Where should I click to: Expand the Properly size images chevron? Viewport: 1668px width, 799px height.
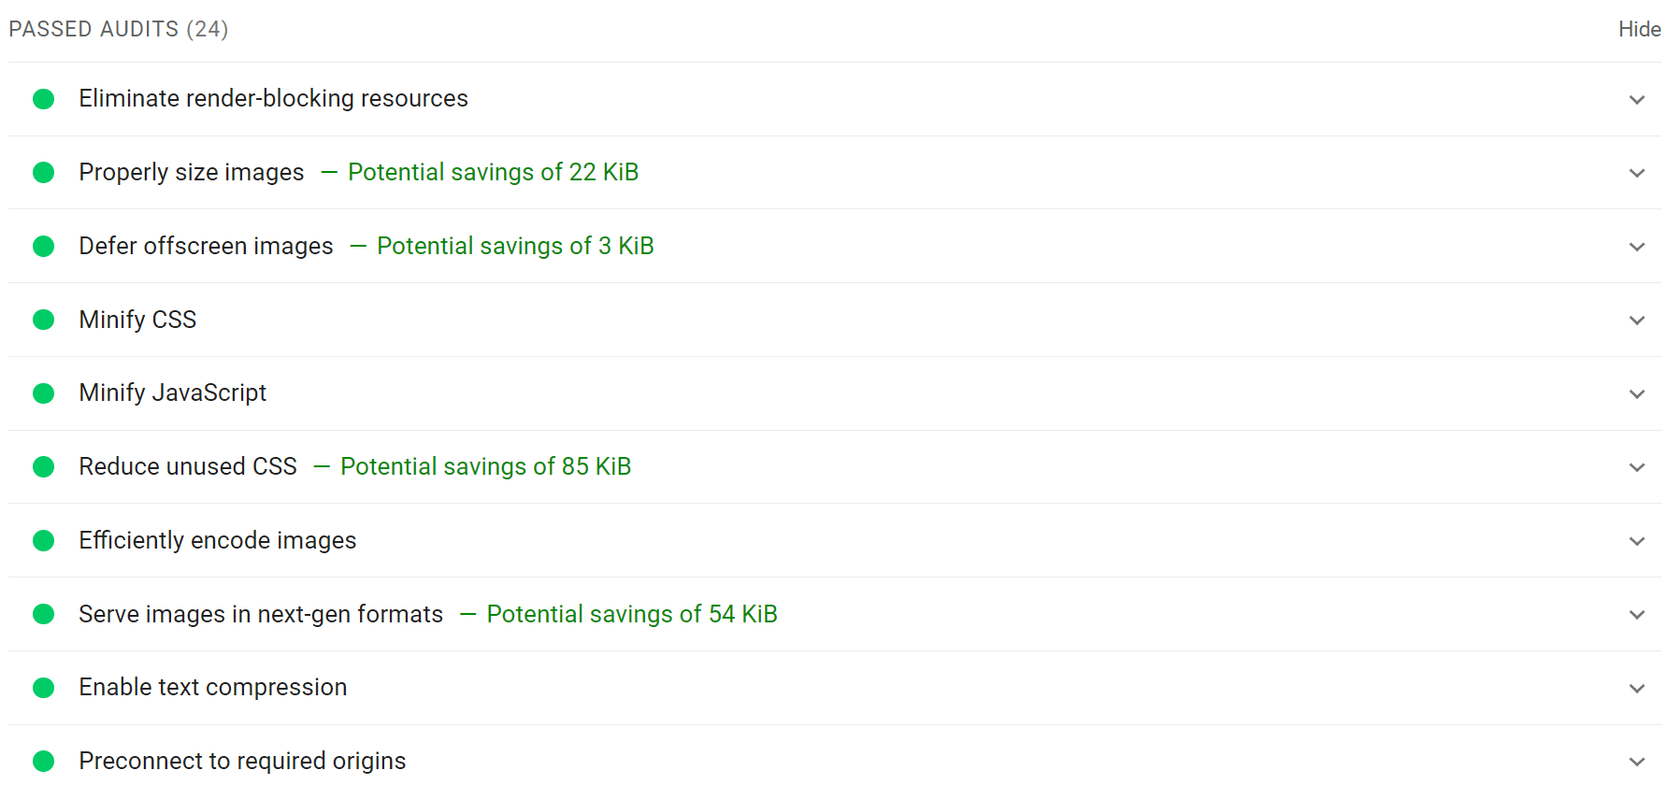coord(1636,173)
